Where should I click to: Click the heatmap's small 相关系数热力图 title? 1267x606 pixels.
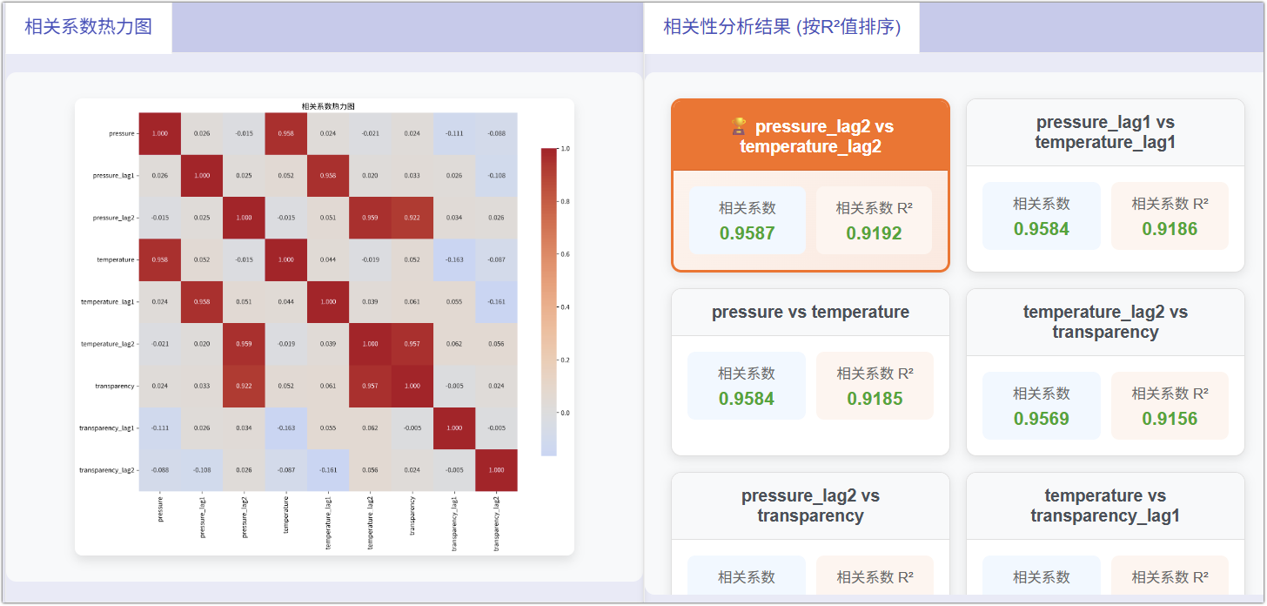tap(328, 106)
